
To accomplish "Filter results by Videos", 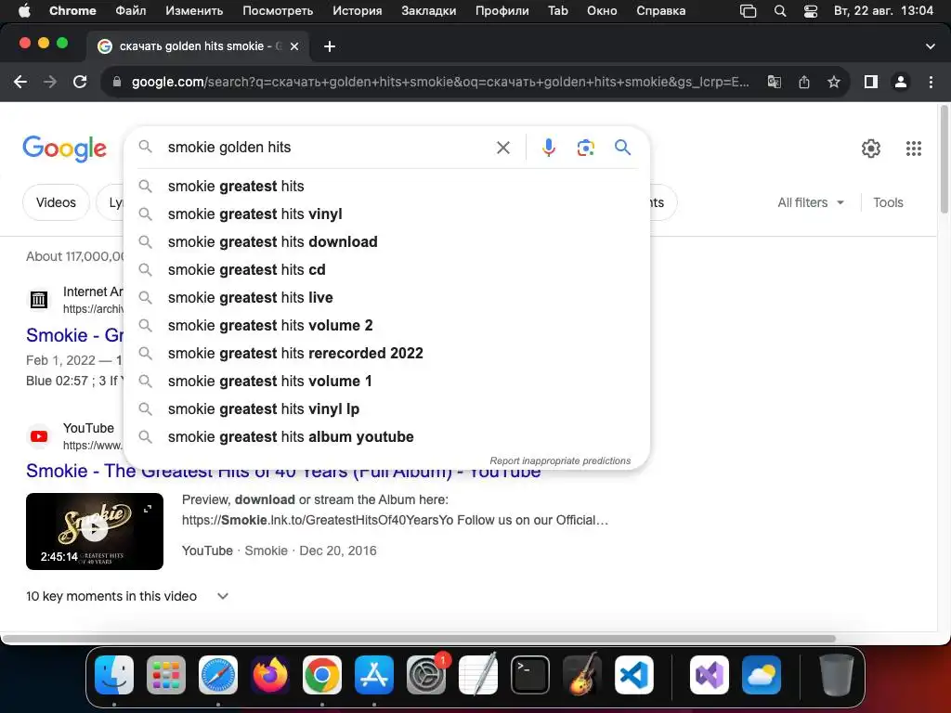I will (x=56, y=202).
